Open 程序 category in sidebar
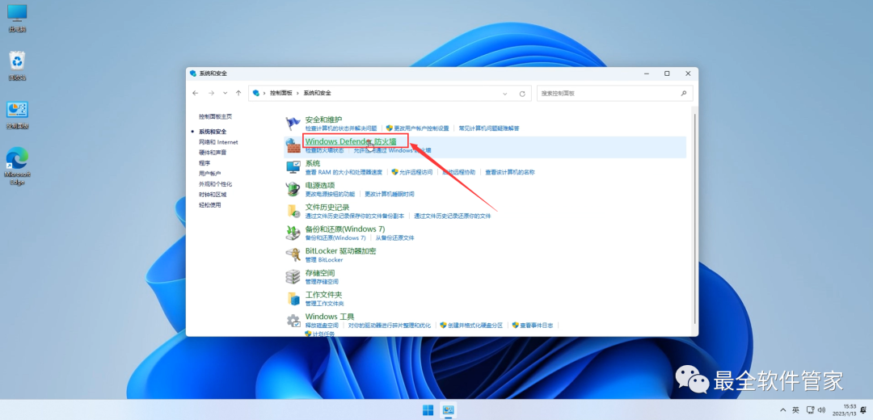The height and width of the screenshot is (420, 873). point(205,163)
